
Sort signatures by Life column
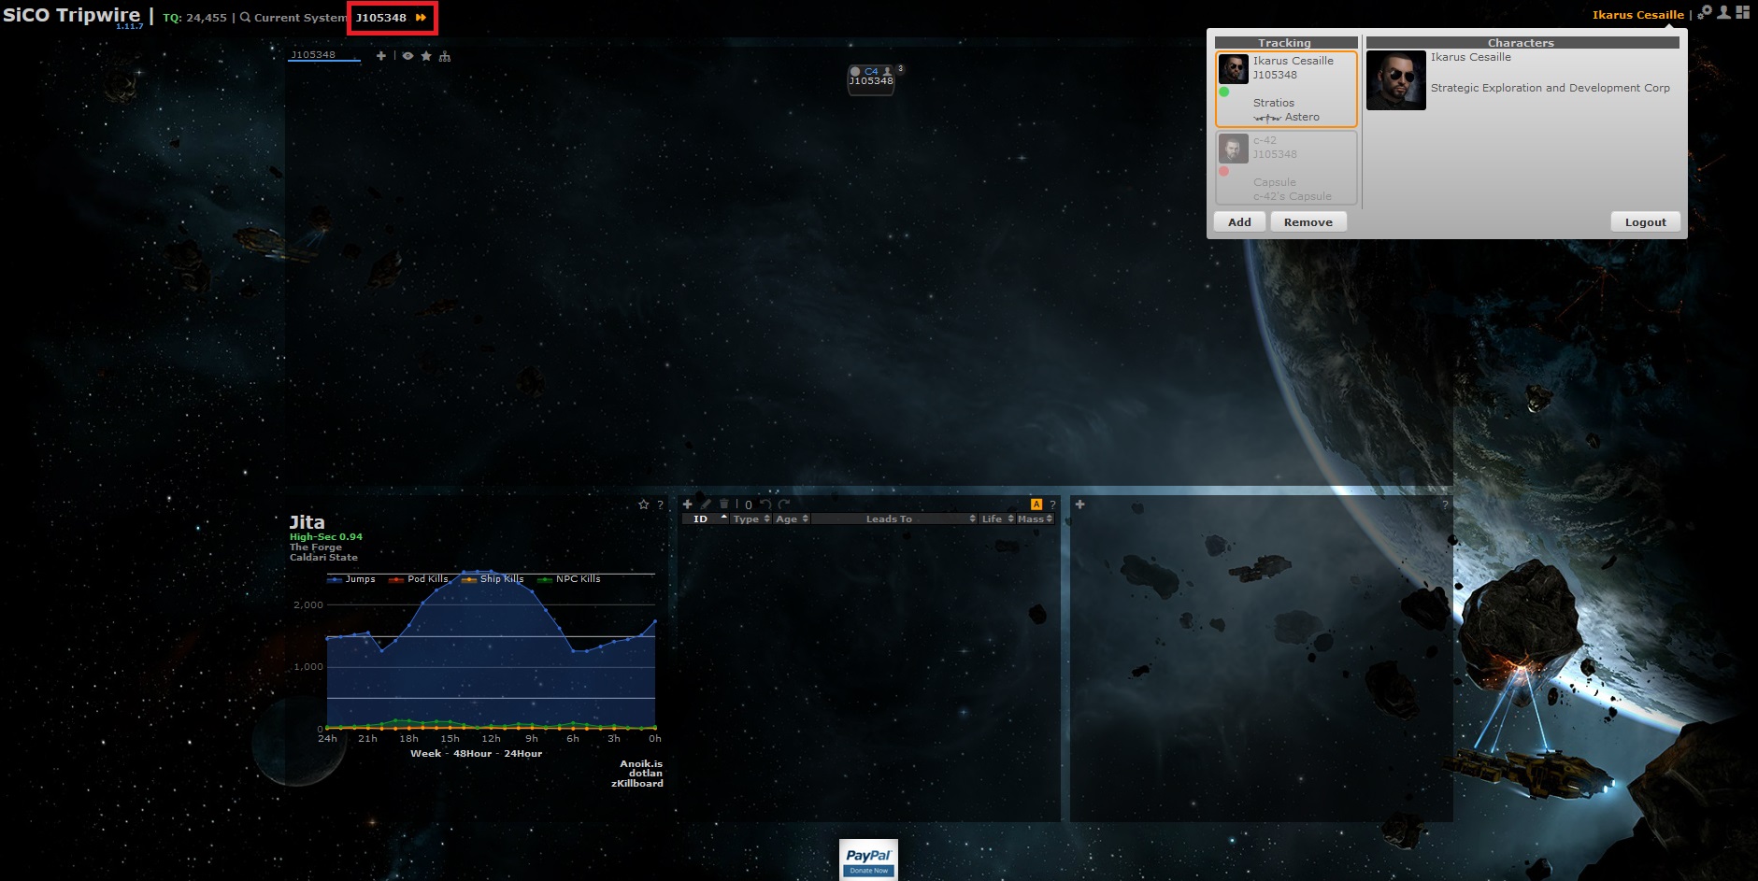(x=996, y=519)
